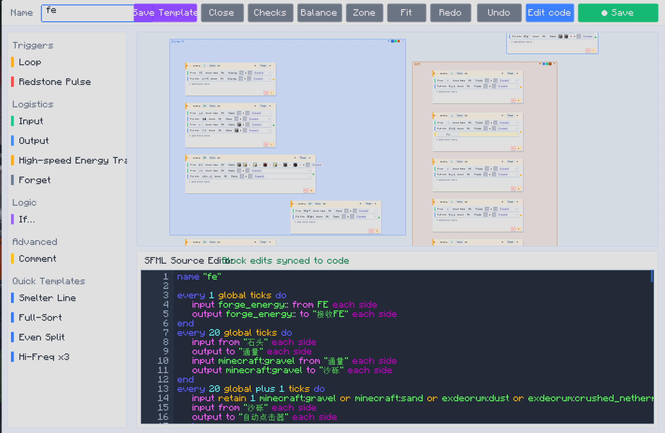Delete the AE loop at the bottom of Zone 4
Viewport: 665px width, 433px height.
(292, 204)
